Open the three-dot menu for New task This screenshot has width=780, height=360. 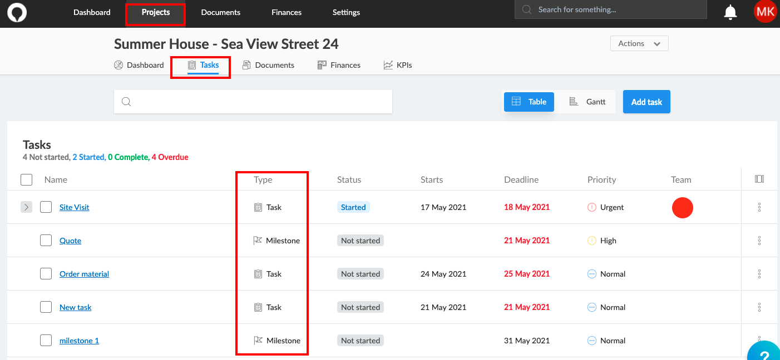click(759, 307)
